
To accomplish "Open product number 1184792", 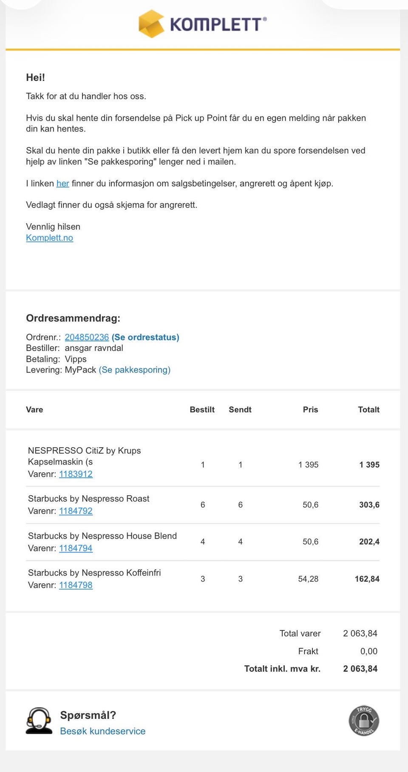I will 76,511.
